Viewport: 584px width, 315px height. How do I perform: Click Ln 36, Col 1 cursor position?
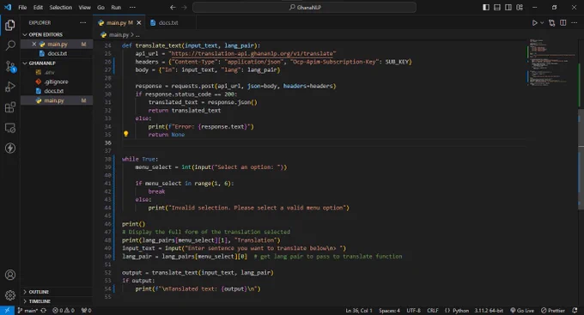[359, 311]
